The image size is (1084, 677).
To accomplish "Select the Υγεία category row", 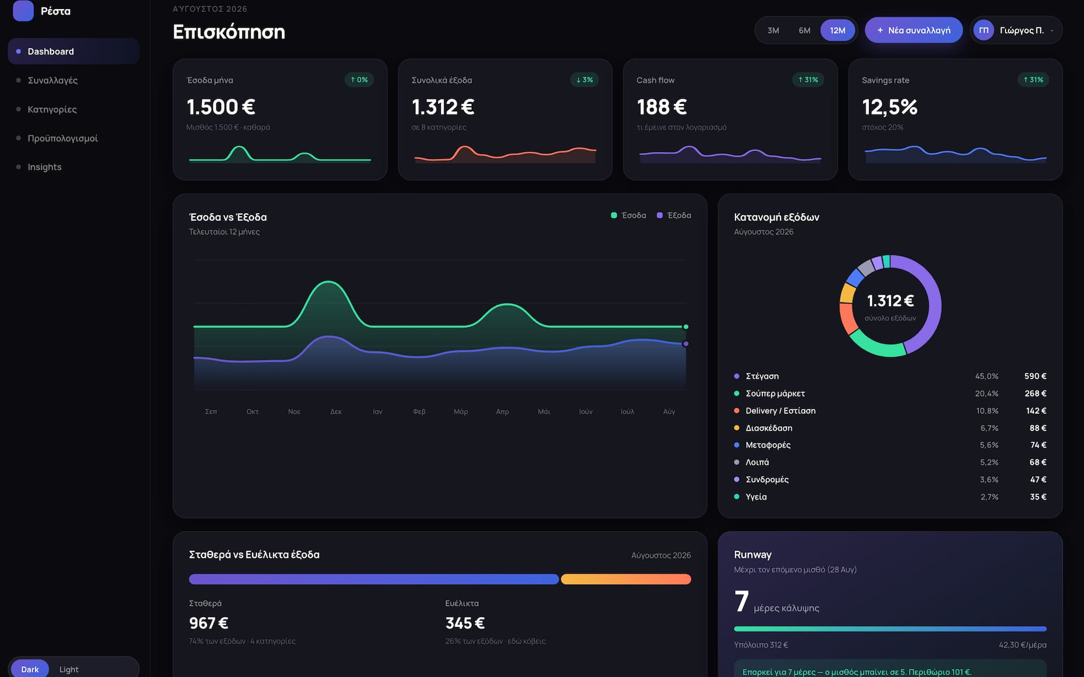I will tap(890, 496).
